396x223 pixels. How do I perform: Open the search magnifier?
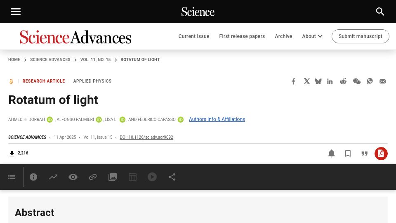(x=380, y=12)
